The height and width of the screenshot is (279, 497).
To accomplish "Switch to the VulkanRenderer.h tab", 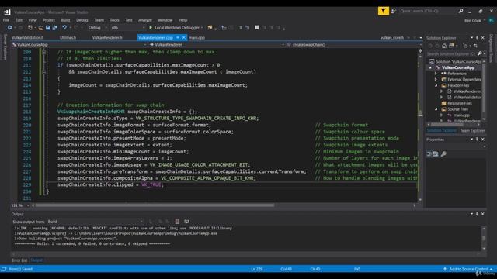I will [x=107, y=38].
